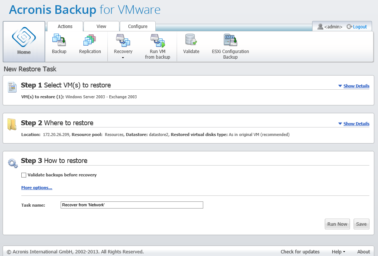Click the Acronis Backup for VMware title

85,10
